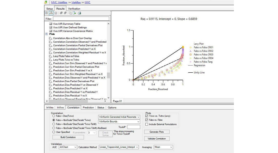Click the expand all results icon
The width and height of the screenshot is (278, 153).
(x=61, y=13)
